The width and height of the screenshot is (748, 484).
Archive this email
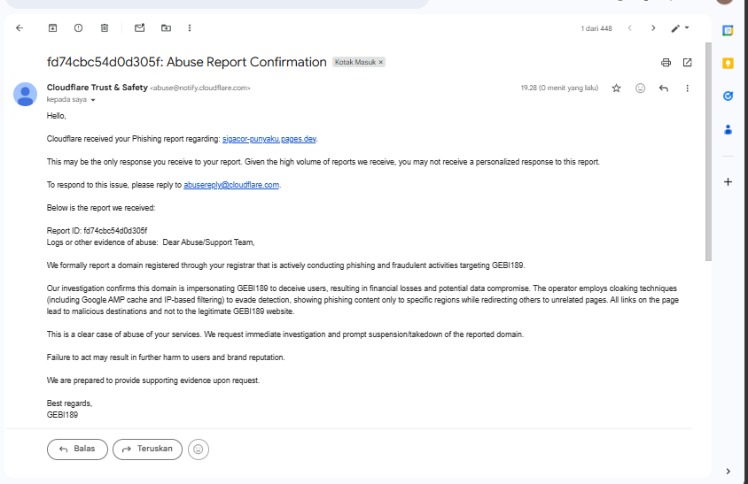click(x=52, y=28)
